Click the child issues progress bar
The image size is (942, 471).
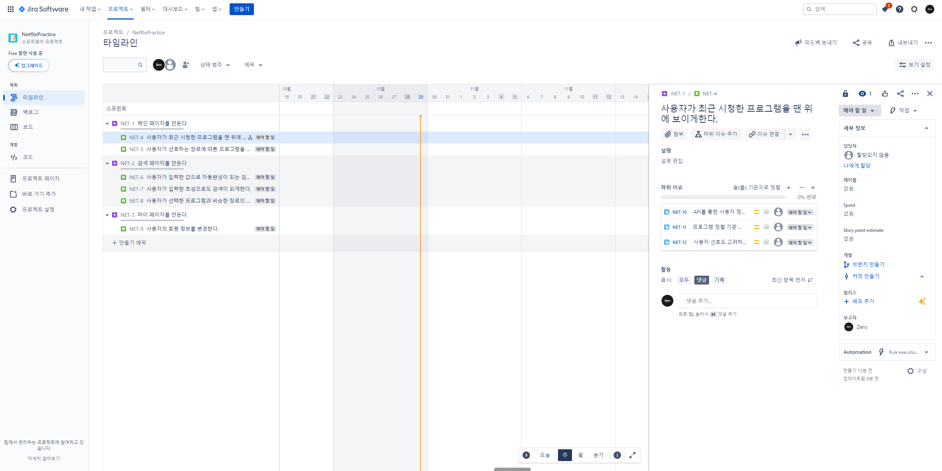[723, 198]
